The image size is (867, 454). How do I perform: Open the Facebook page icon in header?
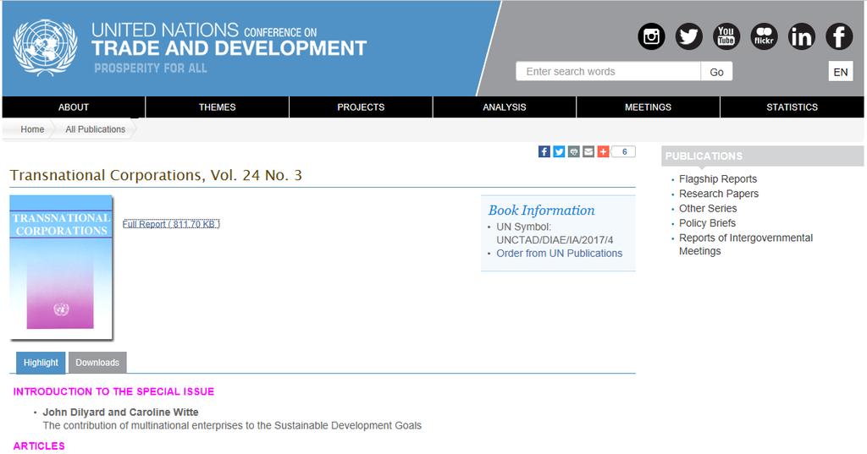839,36
